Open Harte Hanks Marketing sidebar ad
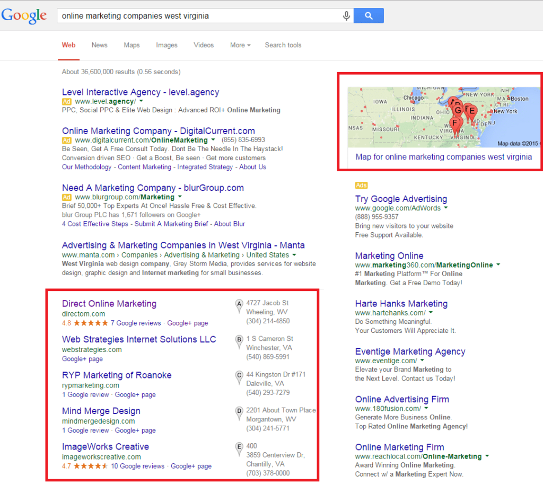543x484 pixels. [401, 304]
